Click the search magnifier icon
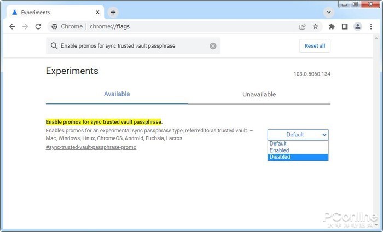The height and width of the screenshot is (232, 383). [x=54, y=45]
